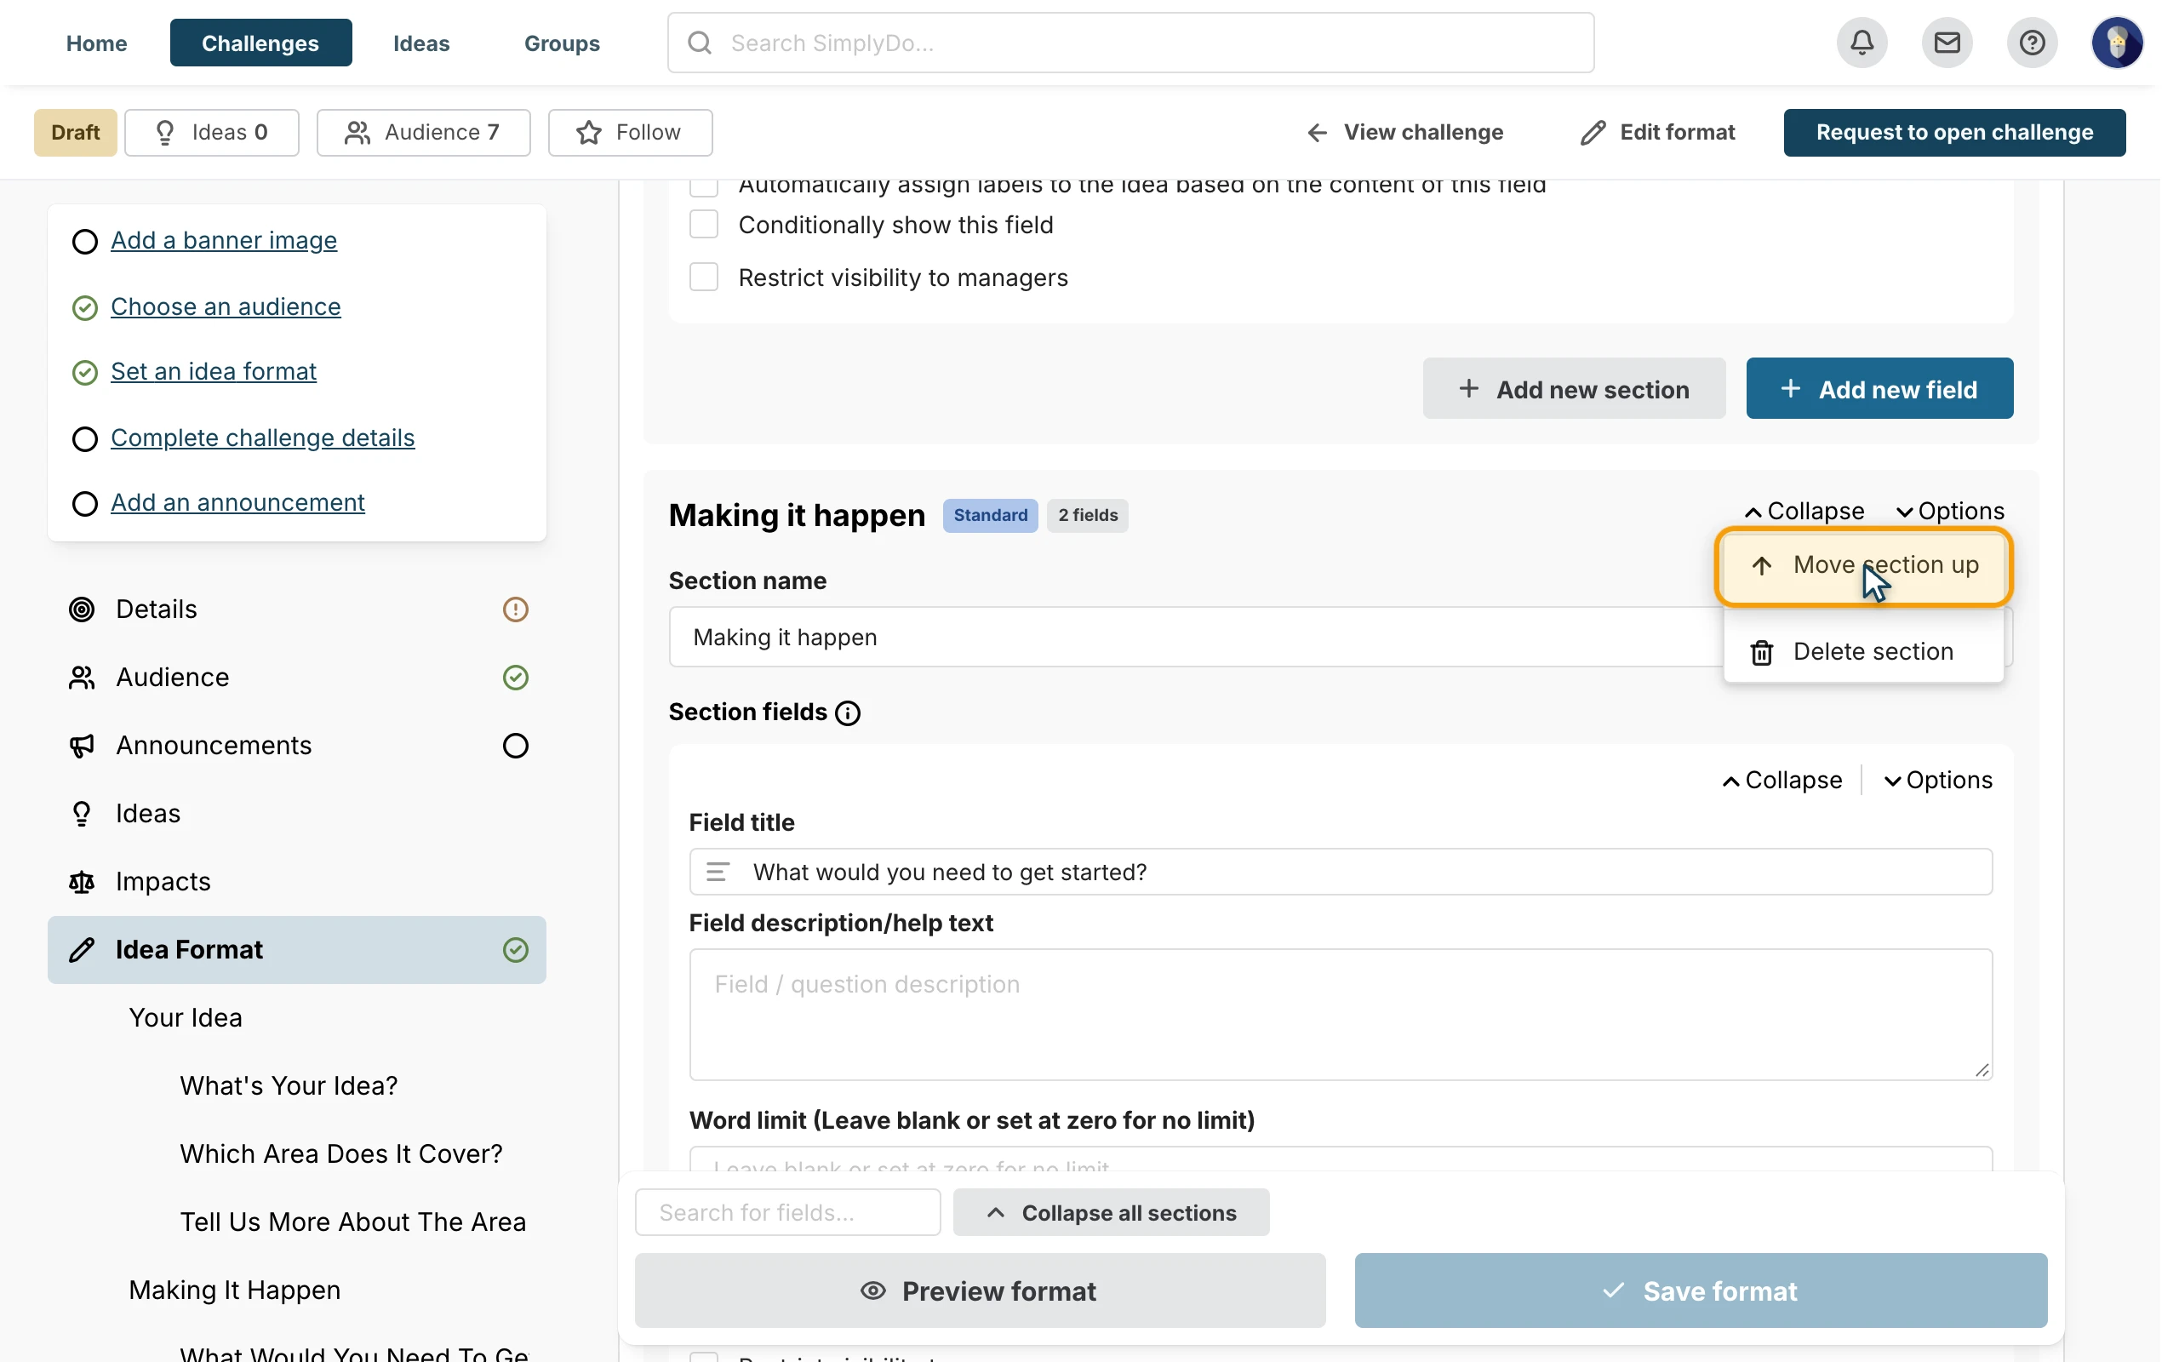The width and height of the screenshot is (2179, 1362).
Task: Click the Search for fields input
Action: [788, 1212]
